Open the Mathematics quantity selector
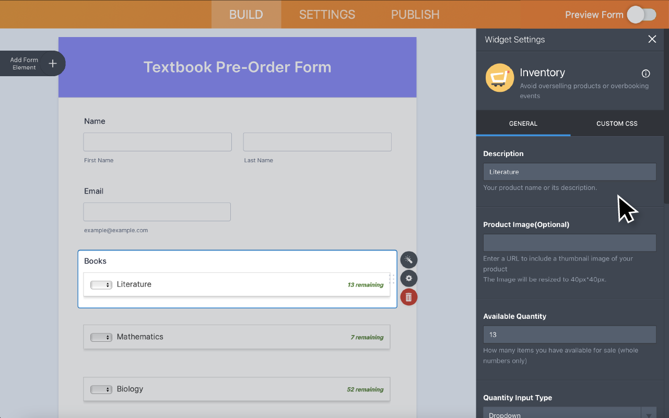Image resolution: width=669 pixels, height=418 pixels. click(x=101, y=337)
